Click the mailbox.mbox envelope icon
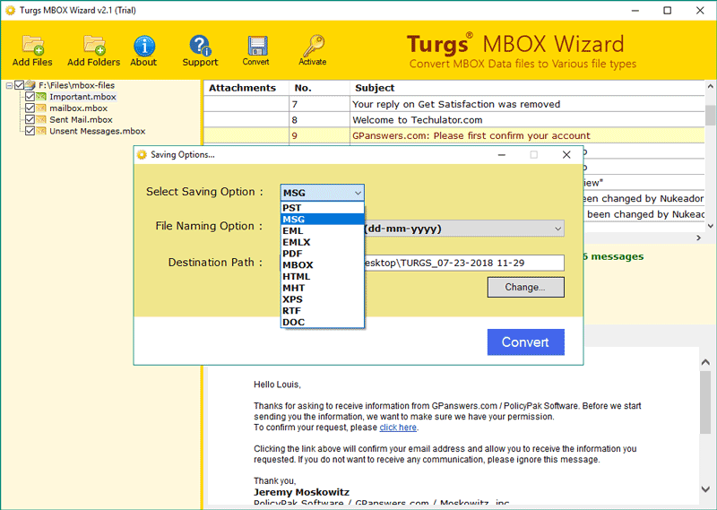The image size is (717, 510). 41,108
